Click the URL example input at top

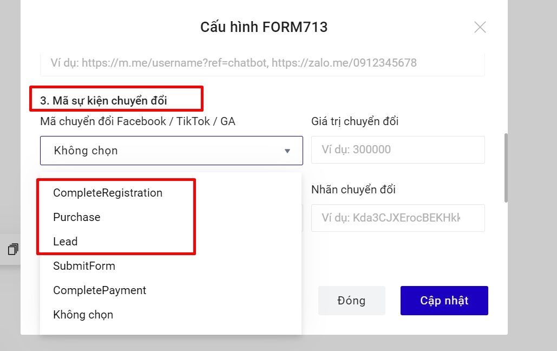point(262,63)
